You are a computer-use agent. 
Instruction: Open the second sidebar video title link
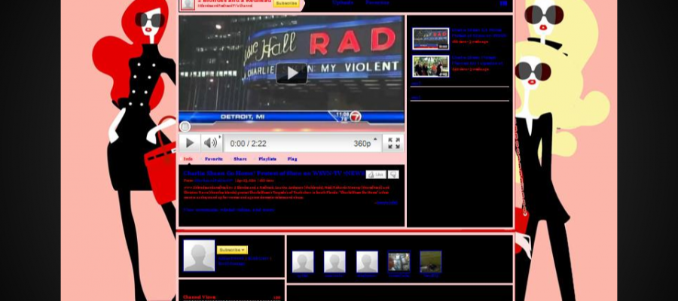click(x=478, y=60)
